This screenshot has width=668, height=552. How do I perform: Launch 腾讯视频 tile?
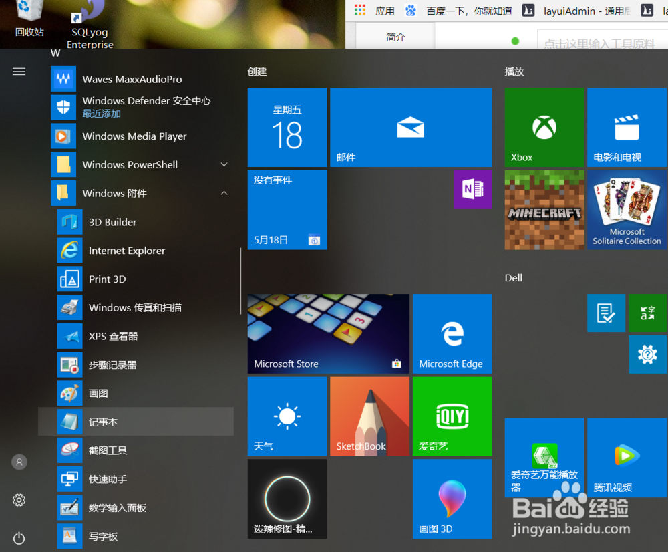(x=627, y=457)
